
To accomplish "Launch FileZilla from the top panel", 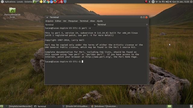I will pyautogui.click(x=62, y=2).
